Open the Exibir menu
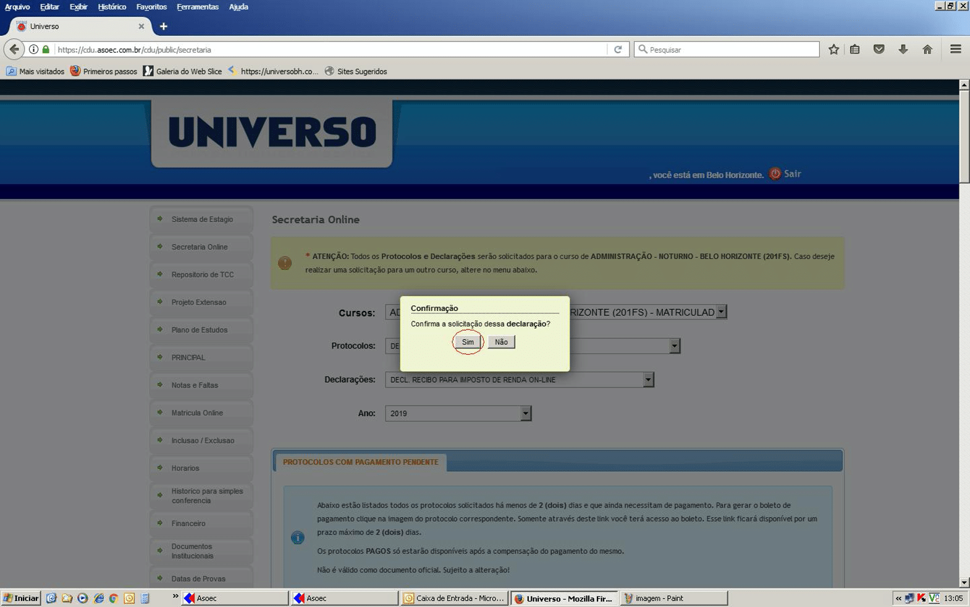 [x=78, y=7]
